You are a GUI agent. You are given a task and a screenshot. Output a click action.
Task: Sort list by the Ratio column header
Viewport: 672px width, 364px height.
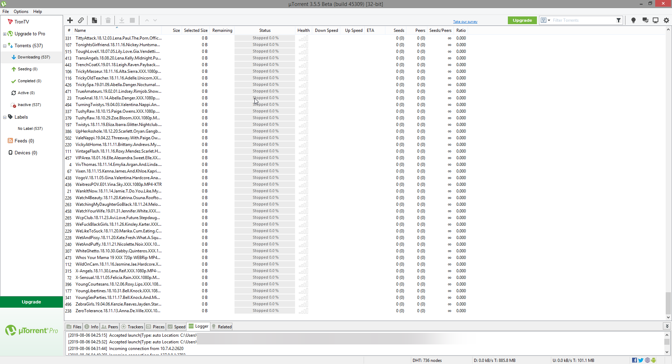pyautogui.click(x=461, y=30)
